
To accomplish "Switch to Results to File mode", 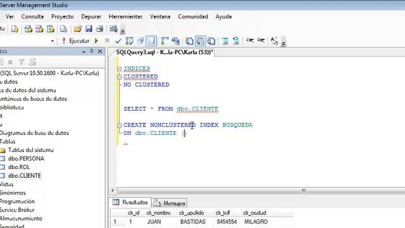I will pos(211,41).
